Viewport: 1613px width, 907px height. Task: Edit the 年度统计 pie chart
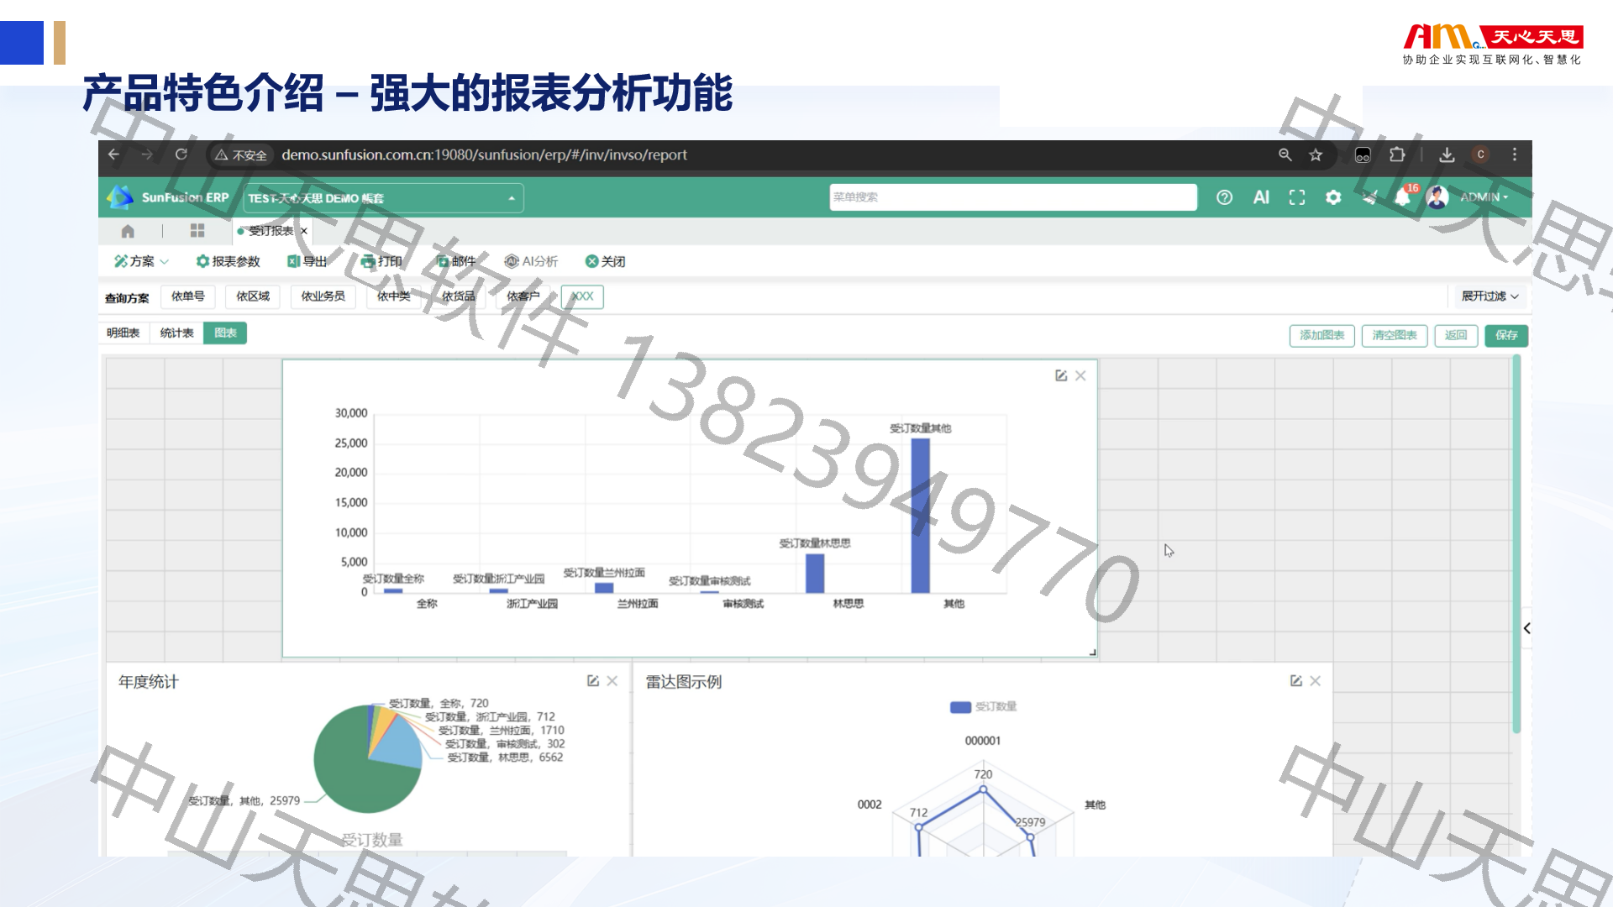tap(593, 681)
